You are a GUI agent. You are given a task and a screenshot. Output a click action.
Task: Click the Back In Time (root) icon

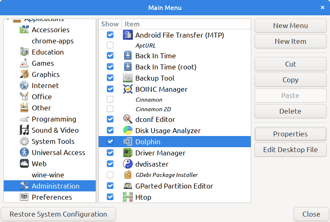pyautogui.click(x=128, y=67)
